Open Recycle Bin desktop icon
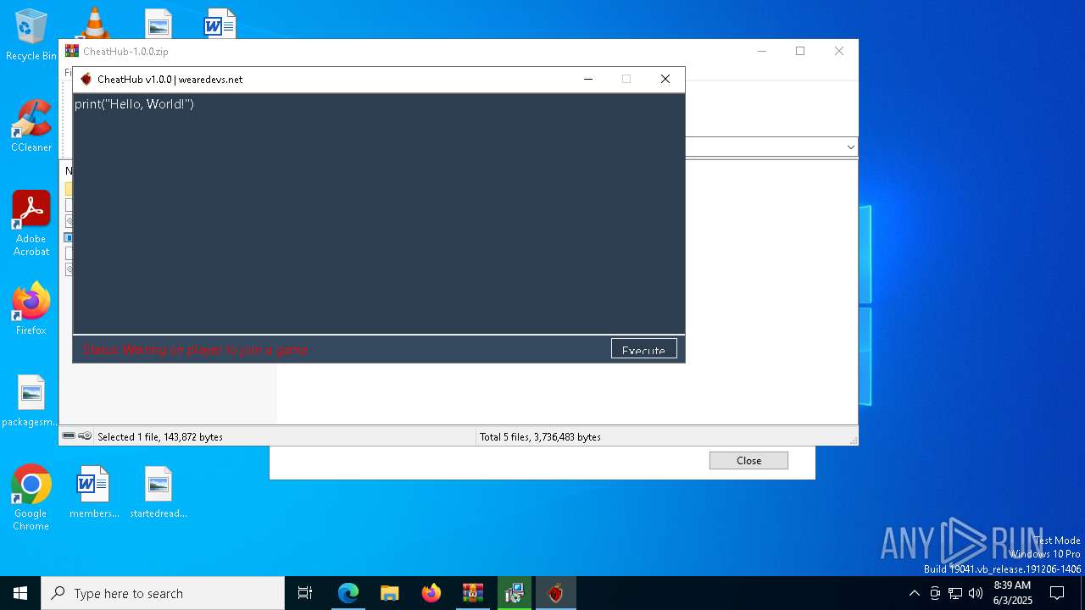The image size is (1085, 610). pyautogui.click(x=31, y=35)
